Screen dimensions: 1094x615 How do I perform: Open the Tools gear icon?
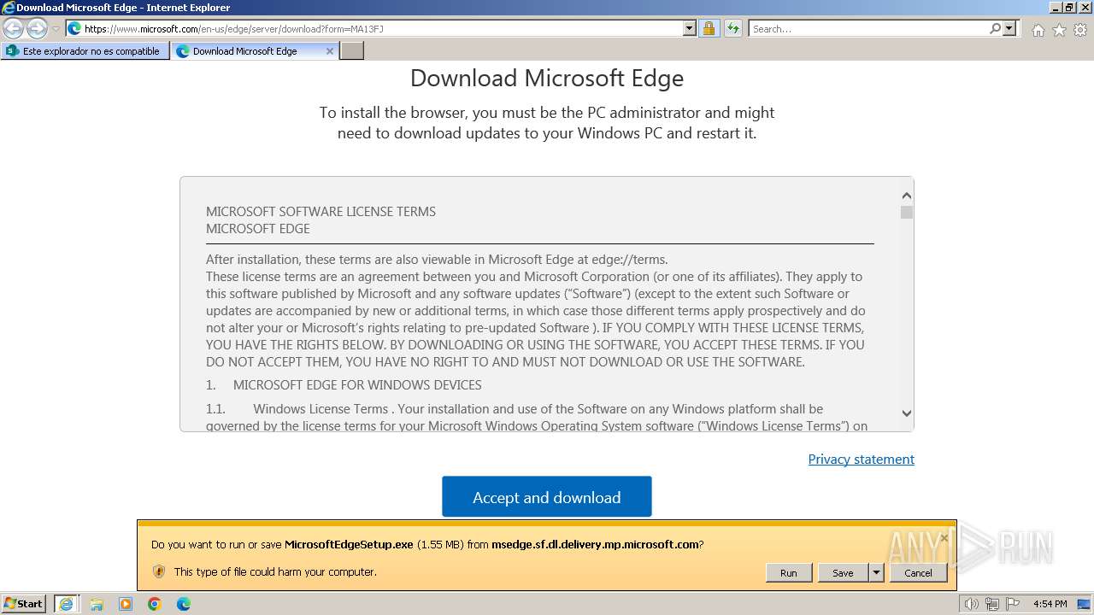[x=1080, y=30]
